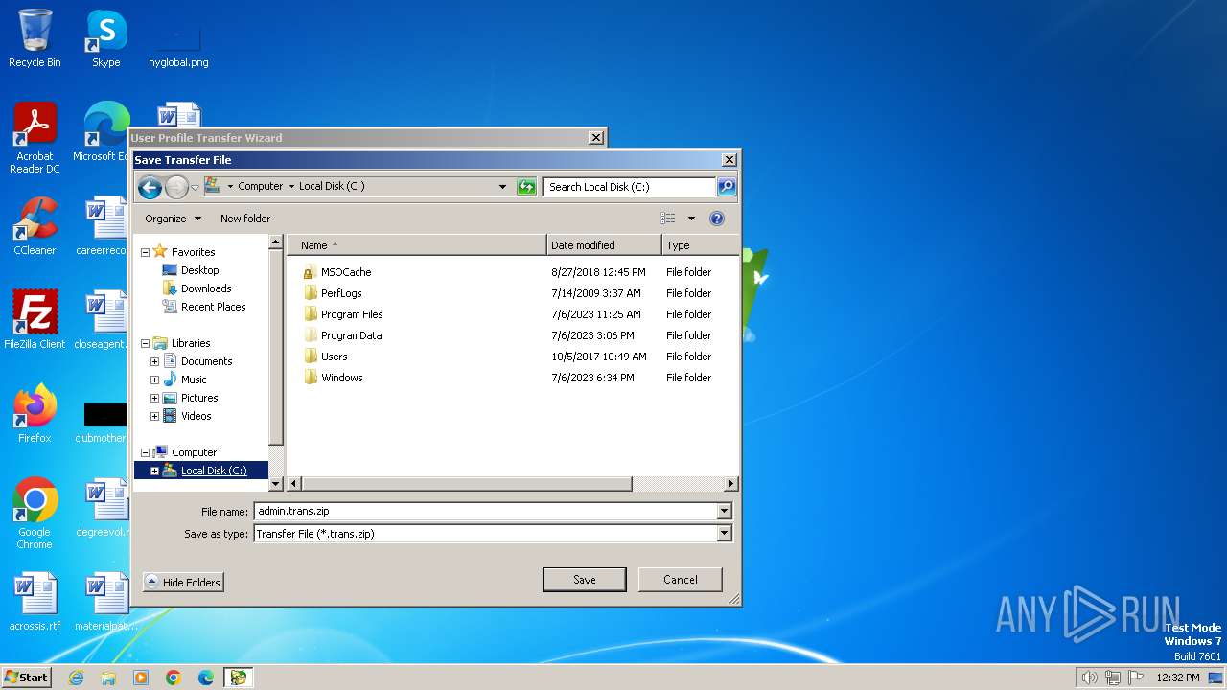The width and height of the screenshot is (1227, 690).
Task: Select Recent Places under Favorites
Action: click(213, 307)
